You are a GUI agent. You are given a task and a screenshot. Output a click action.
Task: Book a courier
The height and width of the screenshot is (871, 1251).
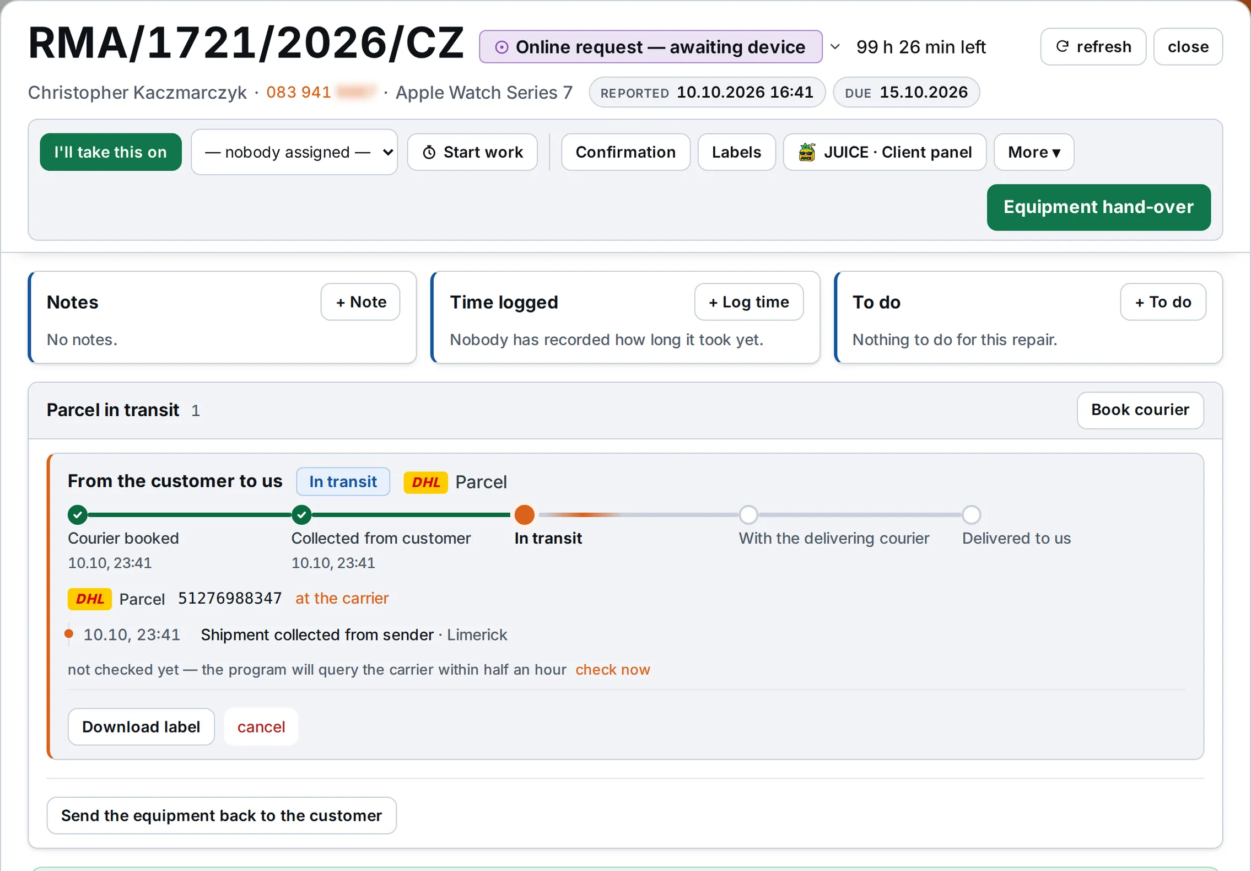(x=1140, y=410)
